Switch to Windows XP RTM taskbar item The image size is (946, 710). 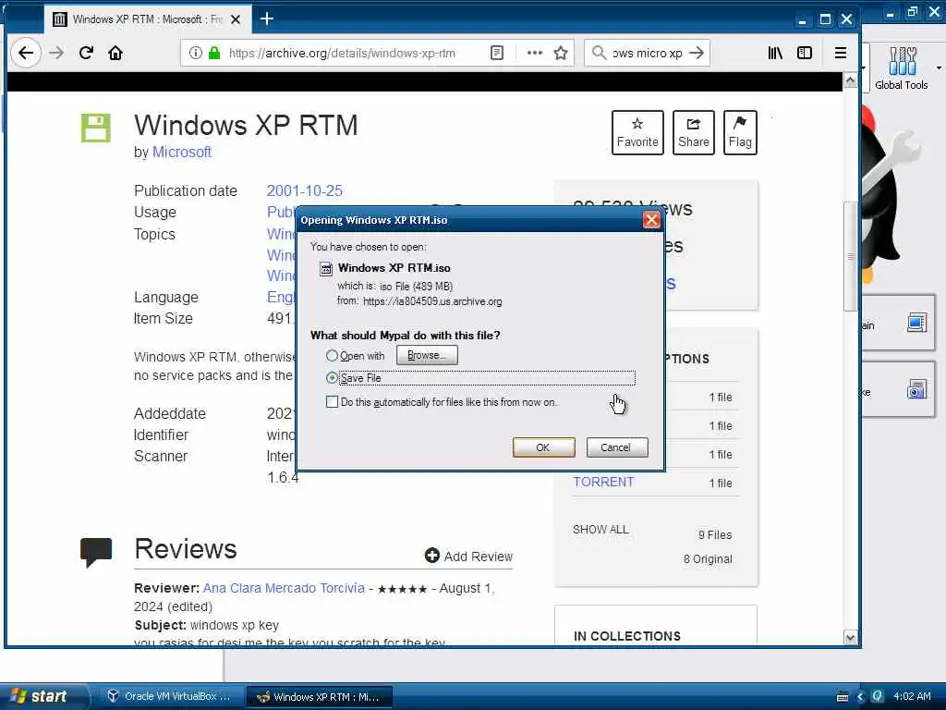point(320,697)
